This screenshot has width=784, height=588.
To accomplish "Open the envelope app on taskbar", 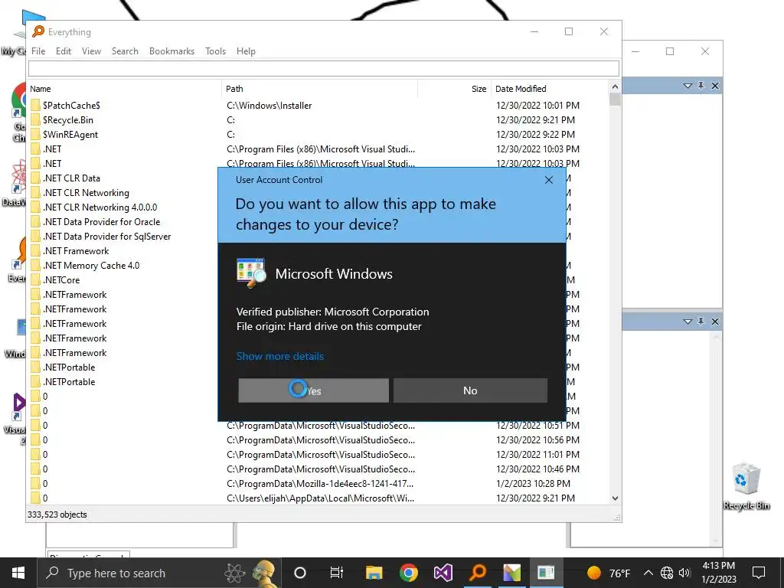I will click(512, 573).
